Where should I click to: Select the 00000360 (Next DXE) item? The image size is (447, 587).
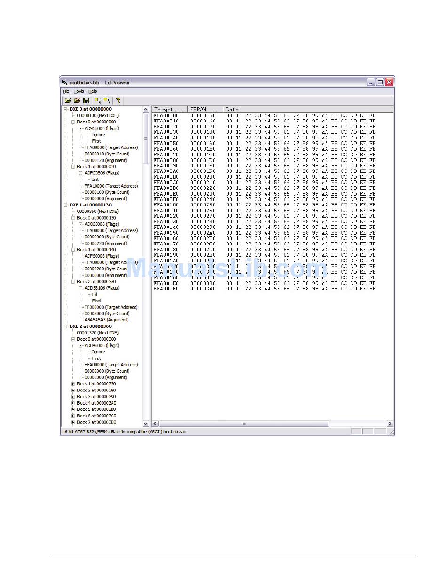click(x=97, y=212)
